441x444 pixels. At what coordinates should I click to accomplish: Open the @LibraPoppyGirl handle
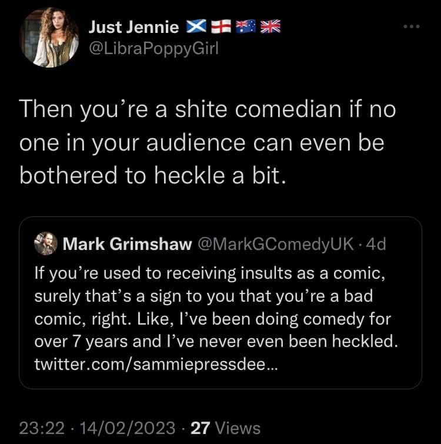coord(152,49)
